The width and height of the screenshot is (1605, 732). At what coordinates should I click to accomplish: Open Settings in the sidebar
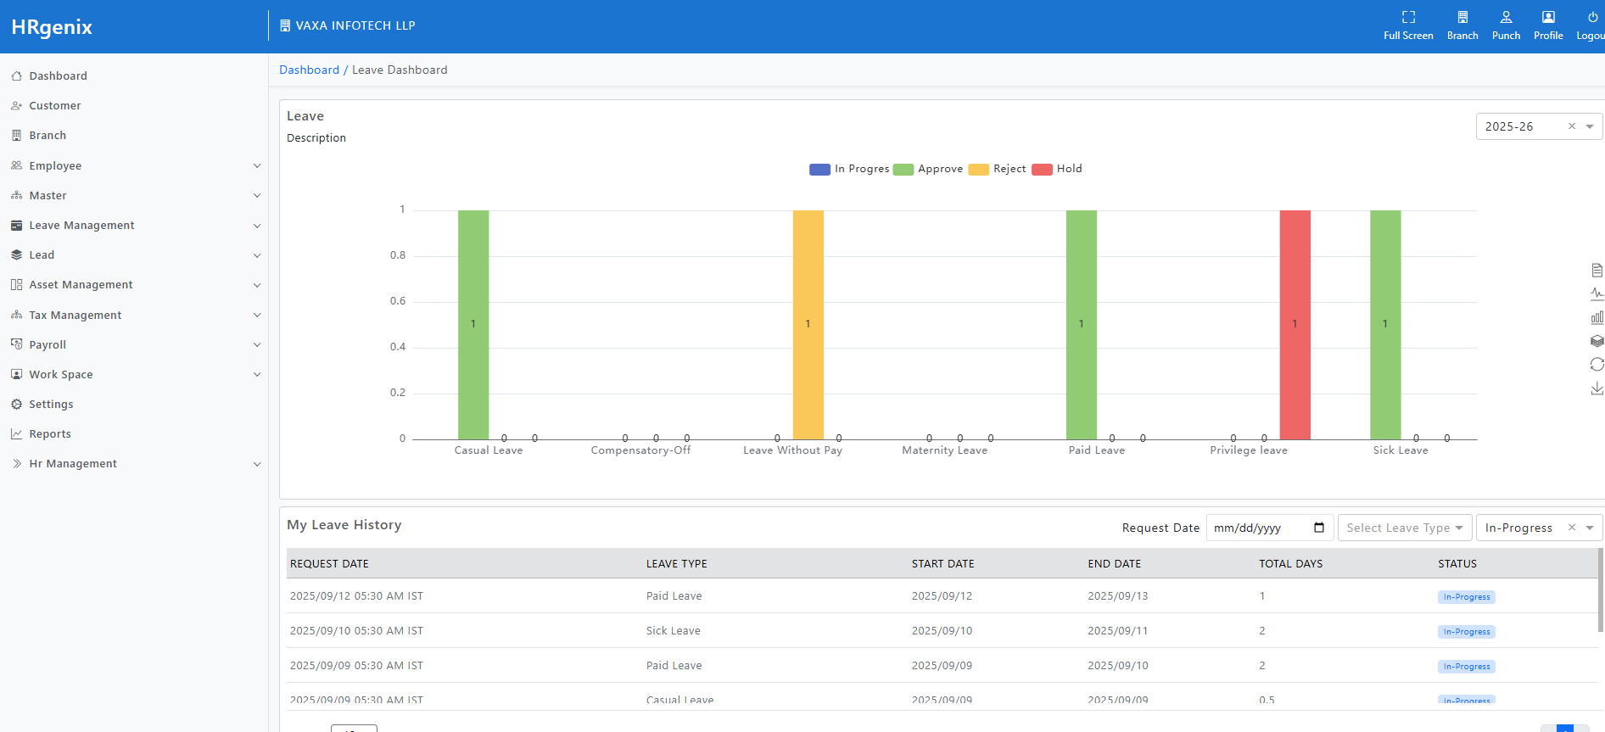pos(51,405)
